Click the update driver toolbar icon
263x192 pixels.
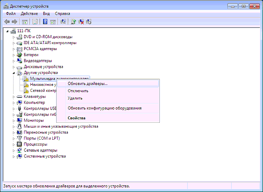click(74, 22)
